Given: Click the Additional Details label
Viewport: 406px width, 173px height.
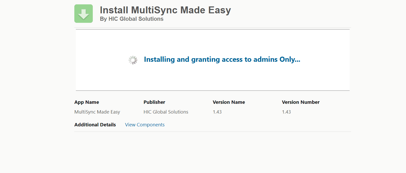Looking at the screenshot, I should 95,125.
